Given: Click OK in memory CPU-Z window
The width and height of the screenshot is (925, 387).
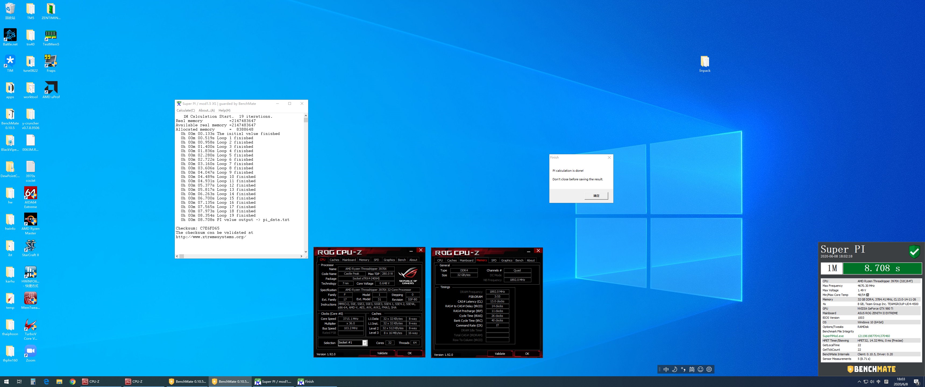Looking at the screenshot, I should coord(527,354).
